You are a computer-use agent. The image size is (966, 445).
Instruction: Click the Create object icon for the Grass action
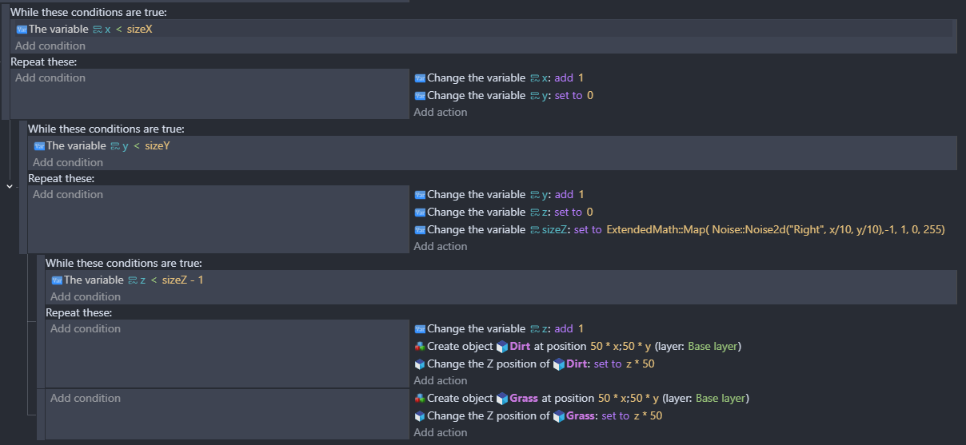(420, 399)
